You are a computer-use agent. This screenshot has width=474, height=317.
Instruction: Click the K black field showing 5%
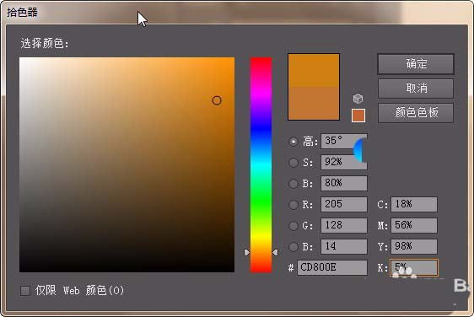click(414, 268)
